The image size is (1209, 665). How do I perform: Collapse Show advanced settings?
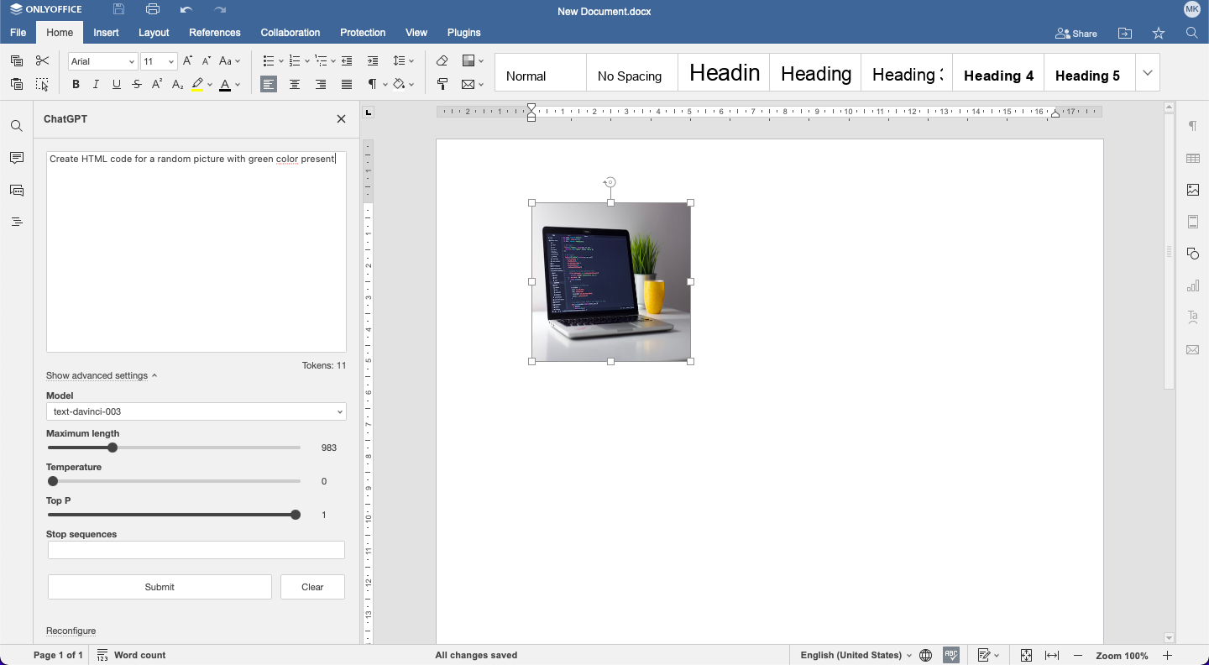[101, 375]
